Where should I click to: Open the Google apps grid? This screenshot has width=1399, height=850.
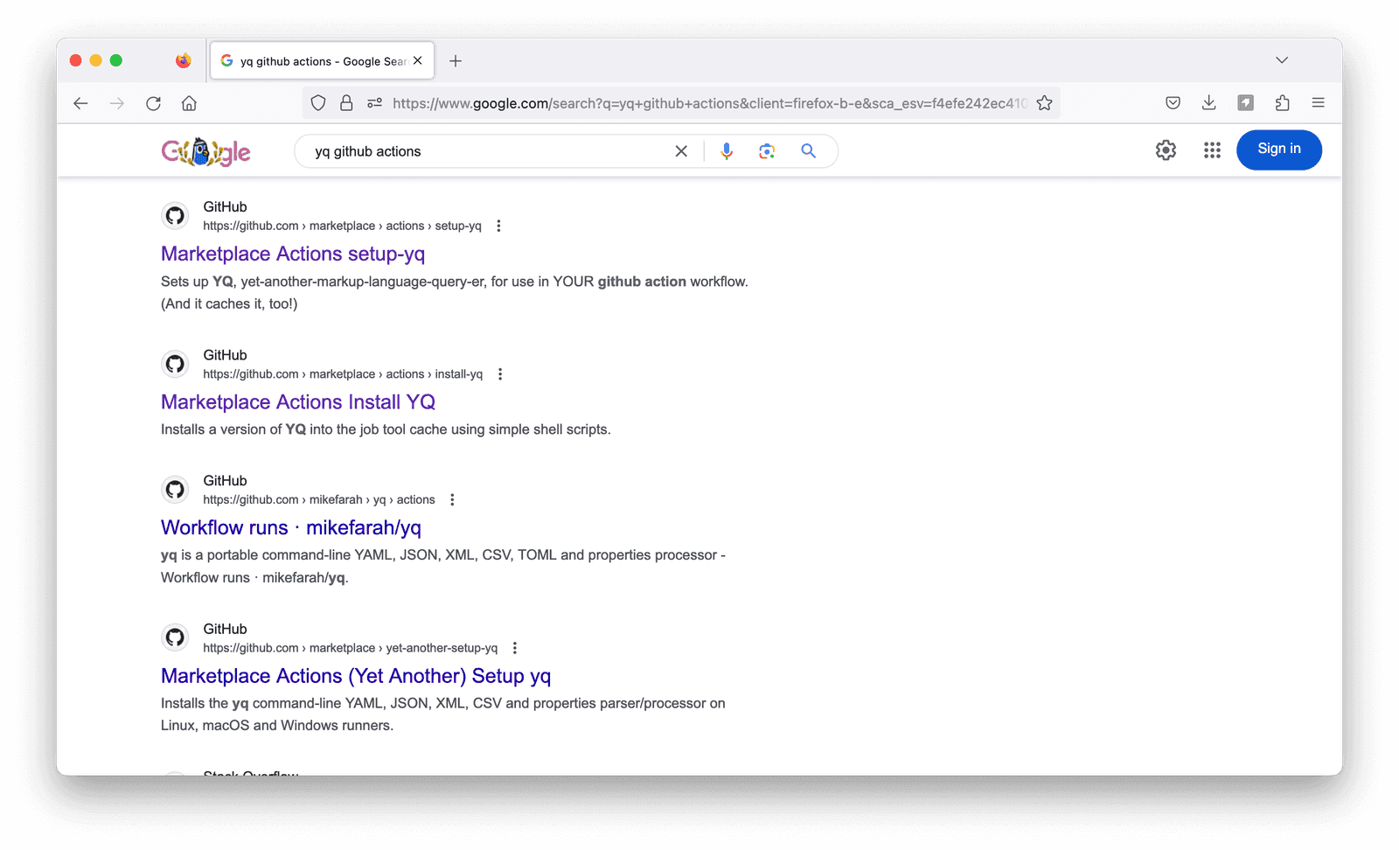pyautogui.click(x=1212, y=150)
